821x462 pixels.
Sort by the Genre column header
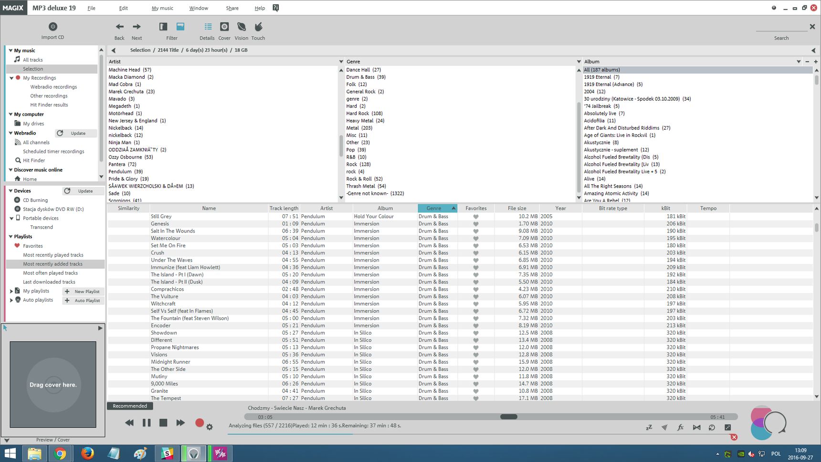pos(437,208)
